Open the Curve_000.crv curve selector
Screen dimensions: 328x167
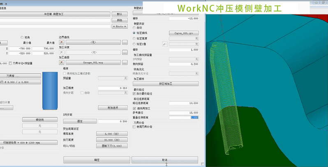point(184,33)
